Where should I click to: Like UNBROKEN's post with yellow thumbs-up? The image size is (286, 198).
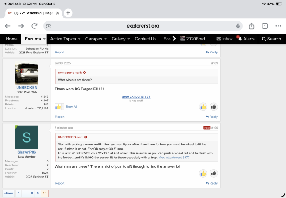(x=203, y=107)
